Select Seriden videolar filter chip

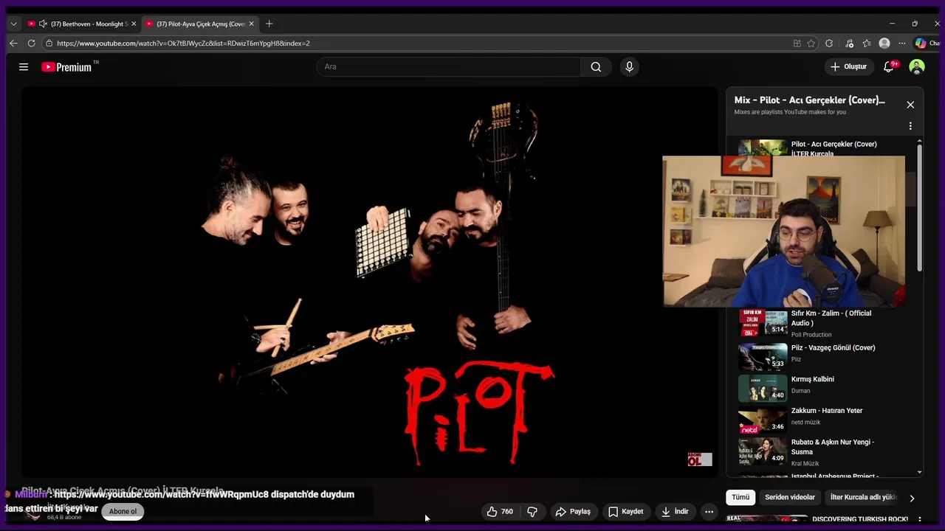click(790, 497)
